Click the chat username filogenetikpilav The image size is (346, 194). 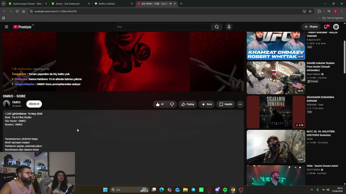click(25, 84)
